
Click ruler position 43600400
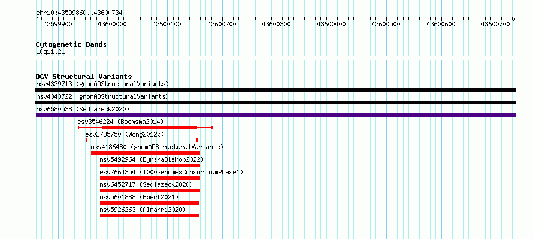tap(331, 24)
